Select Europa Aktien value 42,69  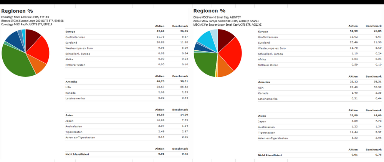161,31
